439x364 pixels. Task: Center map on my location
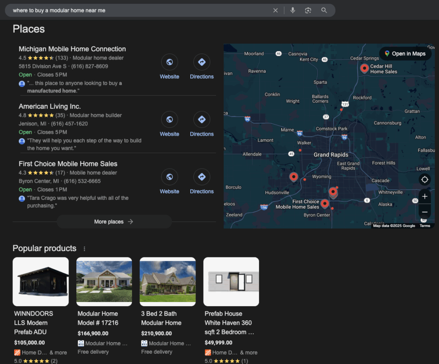coord(424,180)
